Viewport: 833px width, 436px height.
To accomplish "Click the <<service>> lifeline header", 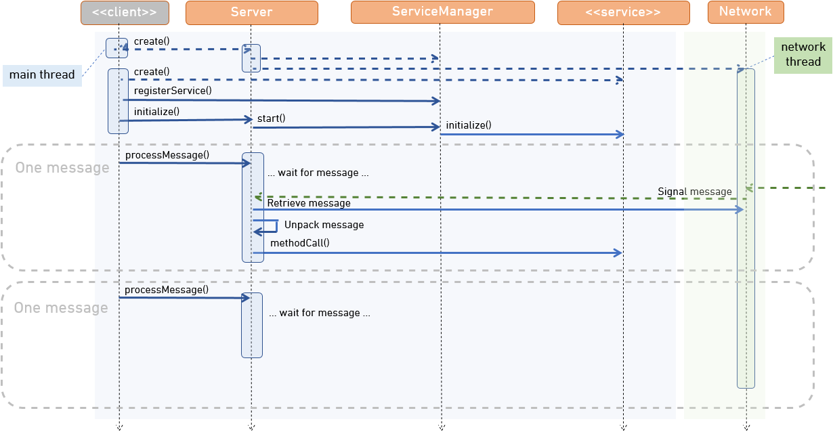I will (623, 12).
